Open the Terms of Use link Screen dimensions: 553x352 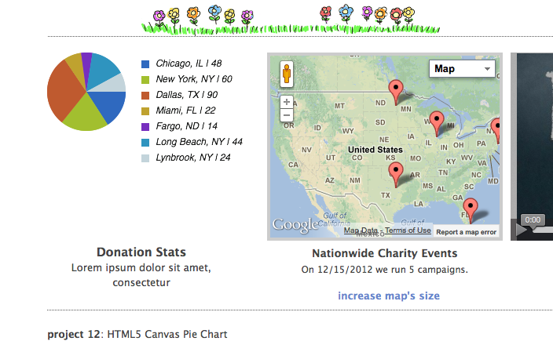click(408, 230)
